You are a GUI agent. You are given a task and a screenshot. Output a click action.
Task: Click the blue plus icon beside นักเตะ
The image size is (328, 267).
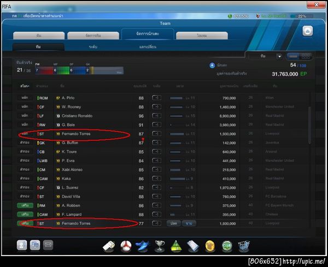[212, 66]
